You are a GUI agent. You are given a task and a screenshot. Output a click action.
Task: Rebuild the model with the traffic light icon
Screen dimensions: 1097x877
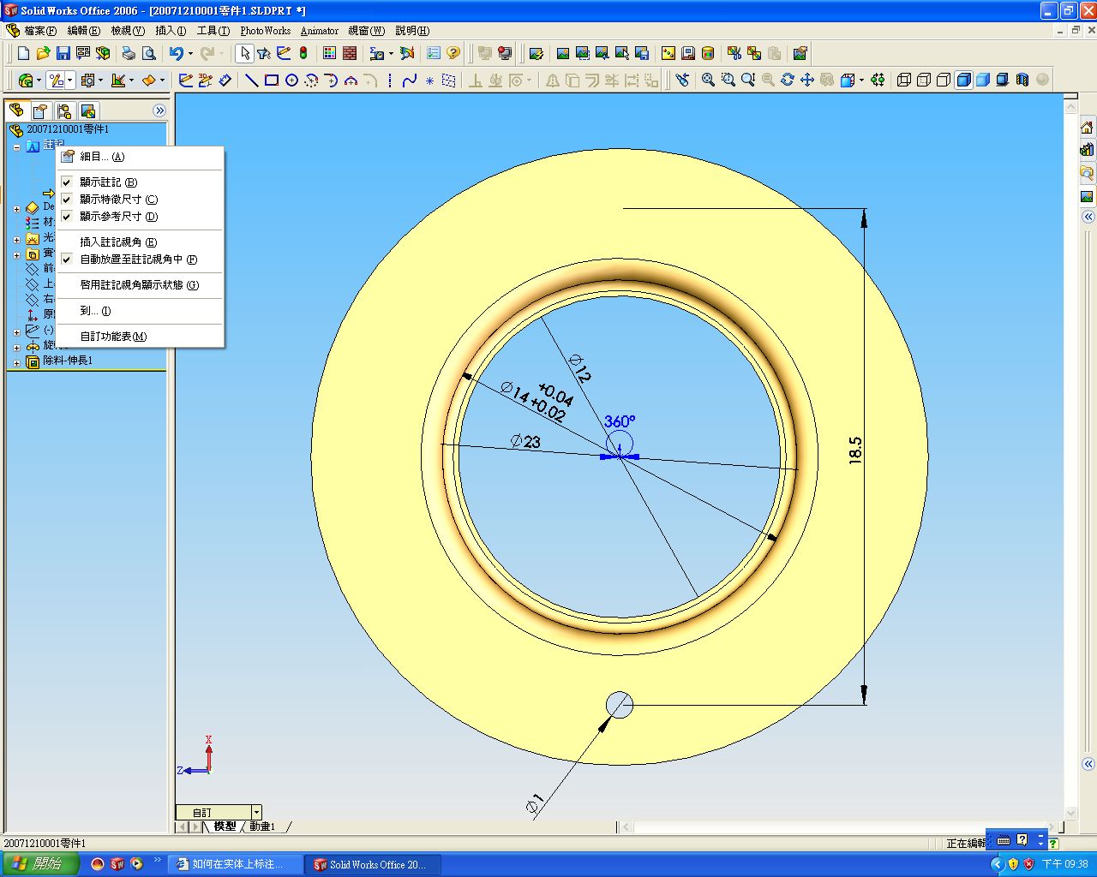303,53
